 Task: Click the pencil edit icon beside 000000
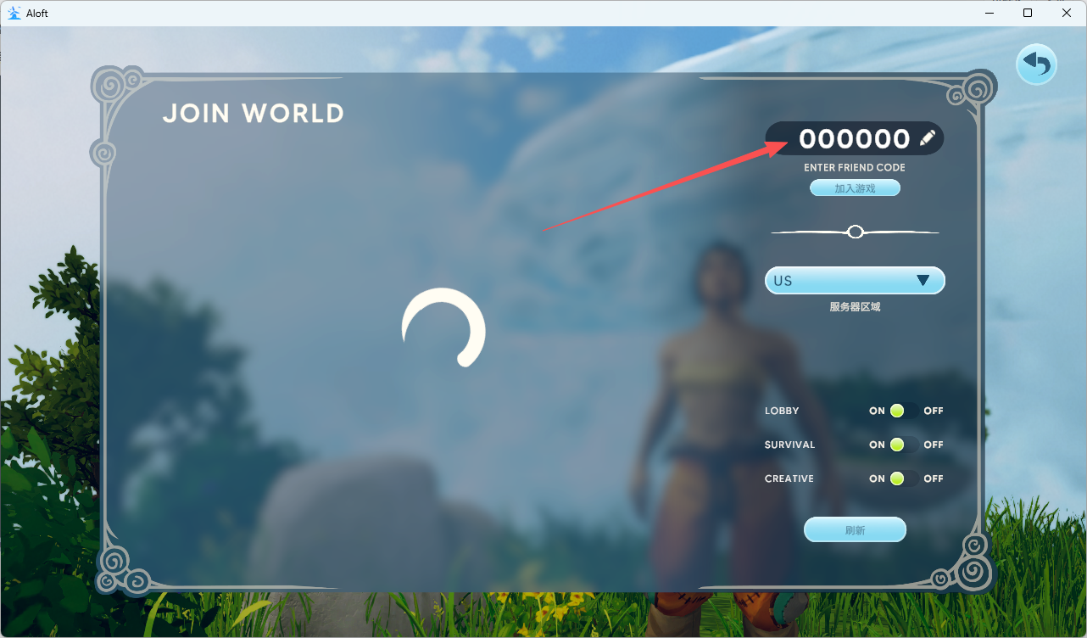[928, 138]
